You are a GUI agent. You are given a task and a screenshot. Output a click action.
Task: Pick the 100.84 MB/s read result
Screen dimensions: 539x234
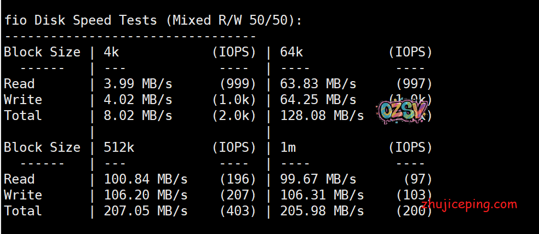click(145, 179)
